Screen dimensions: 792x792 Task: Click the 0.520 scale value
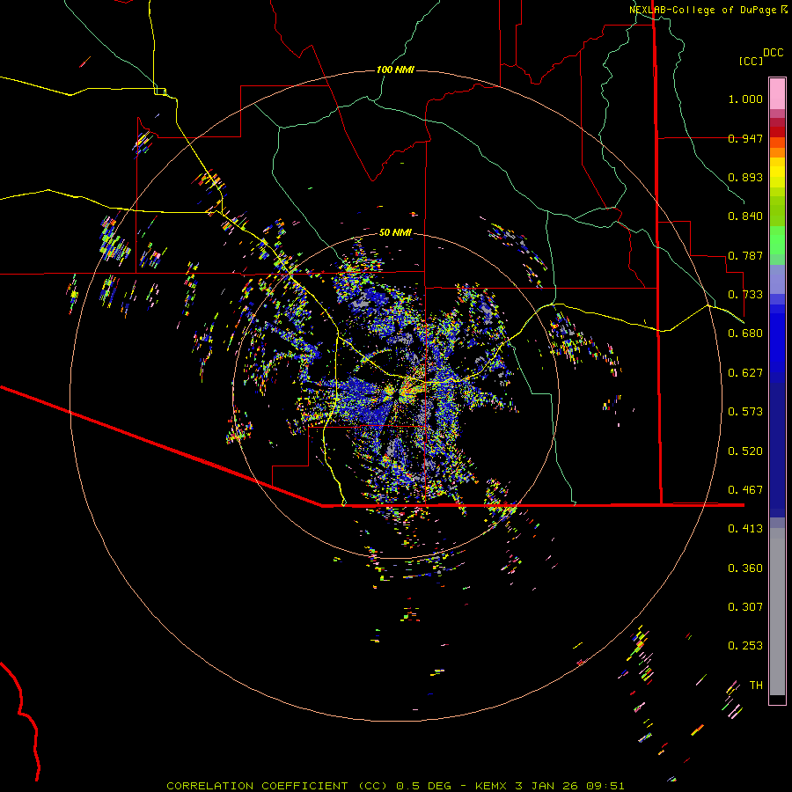(745, 451)
